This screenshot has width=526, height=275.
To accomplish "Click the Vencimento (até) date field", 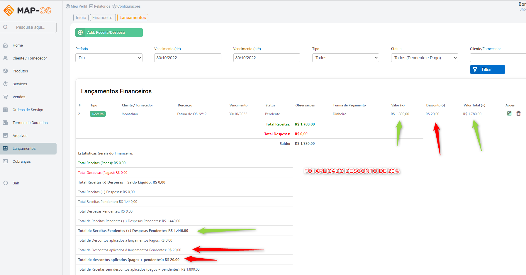I will pyautogui.click(x=267, y=58).
